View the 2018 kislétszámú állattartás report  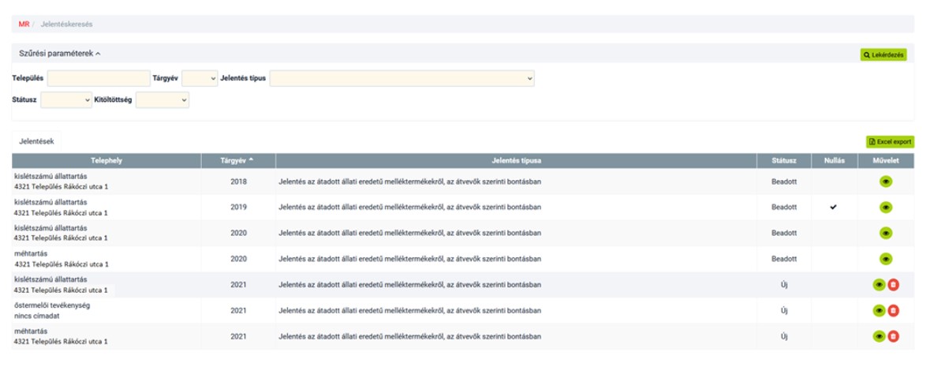coord(885,182)
